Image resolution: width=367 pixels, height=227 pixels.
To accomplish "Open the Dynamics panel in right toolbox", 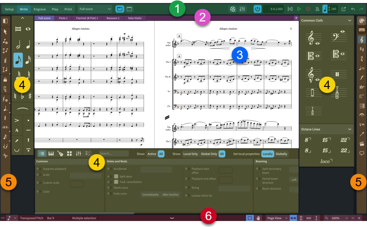I will pyautogui.click(x=362, y=78).
